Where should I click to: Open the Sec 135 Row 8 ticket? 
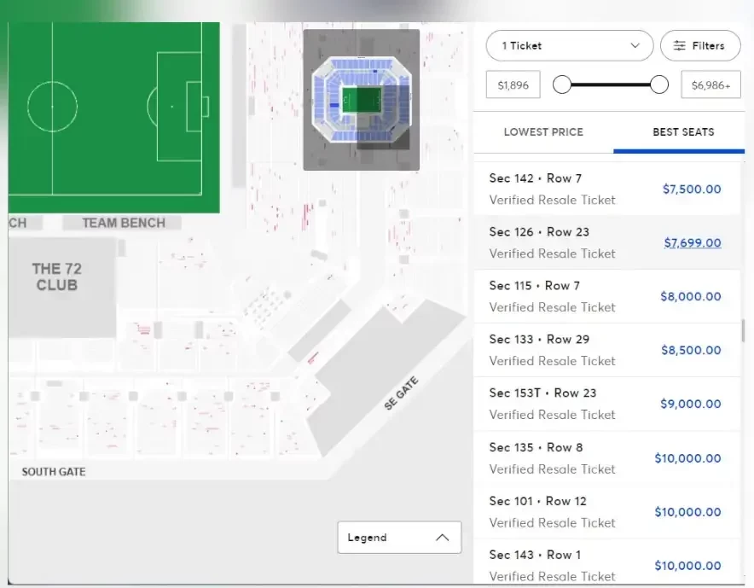606,457
